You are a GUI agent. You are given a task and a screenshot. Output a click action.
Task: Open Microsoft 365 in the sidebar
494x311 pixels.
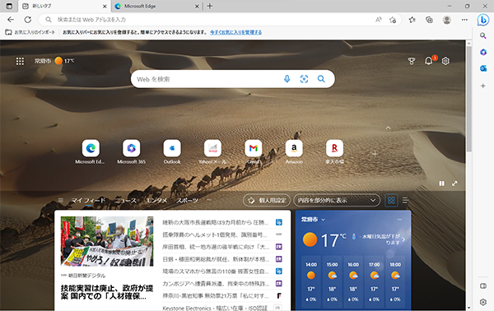coord(483,52)
